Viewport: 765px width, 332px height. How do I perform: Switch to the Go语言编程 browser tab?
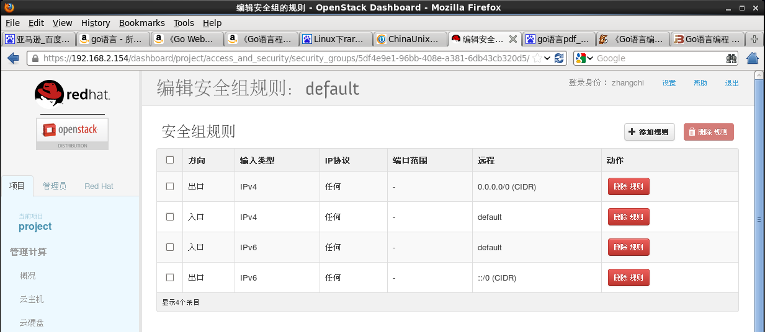(708, 39)
